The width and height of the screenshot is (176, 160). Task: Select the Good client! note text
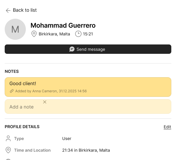click(23, 84)
